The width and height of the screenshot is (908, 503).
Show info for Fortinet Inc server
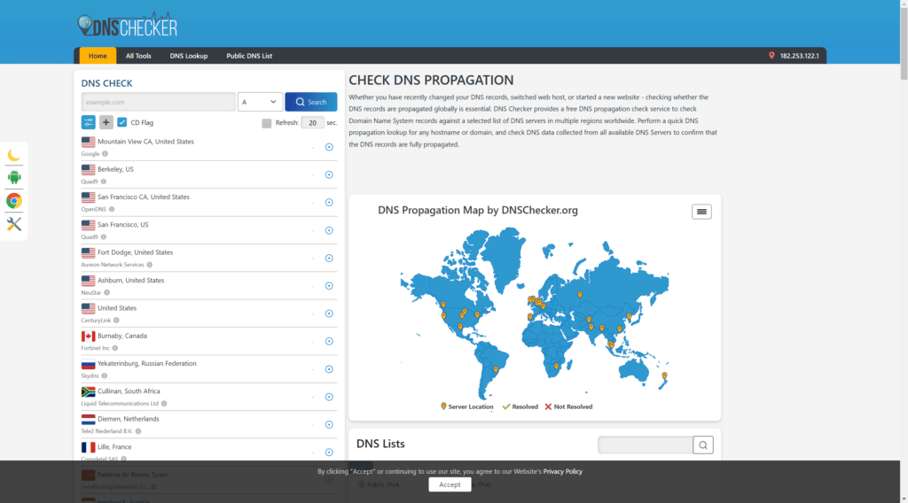[114, 348]
